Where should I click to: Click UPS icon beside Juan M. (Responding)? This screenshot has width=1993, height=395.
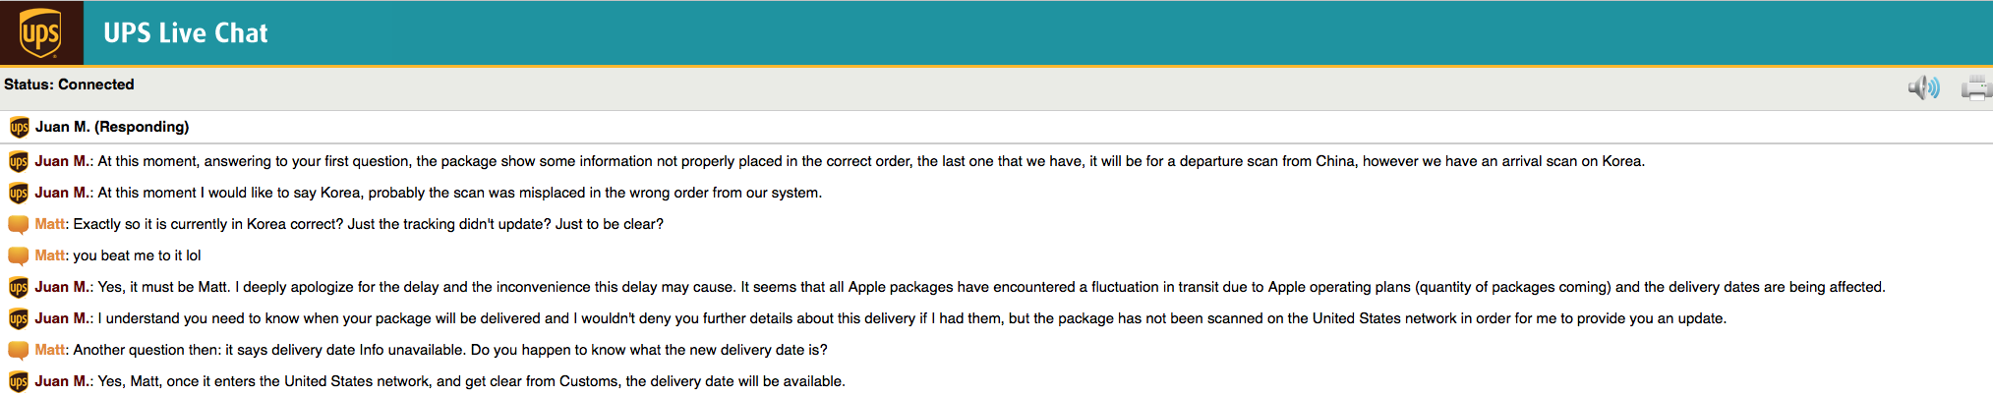19,127
